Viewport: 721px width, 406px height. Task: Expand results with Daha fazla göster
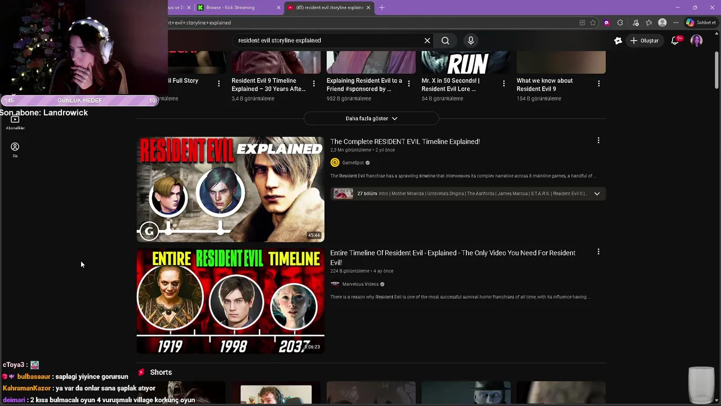pos(371,118)
